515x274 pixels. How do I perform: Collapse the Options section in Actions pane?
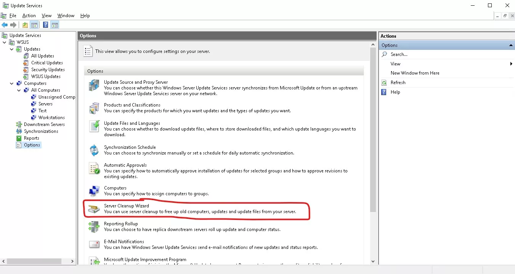pyautogui.click(x=511, y=45)
